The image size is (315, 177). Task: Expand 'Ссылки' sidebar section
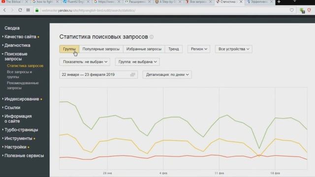pyautogui.click(x=12, y=108)
